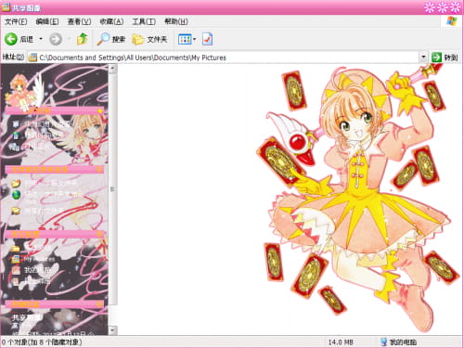Screen dimensions: 464x348
Task: Go back with the green Back arrow
Action: point(11,39)
